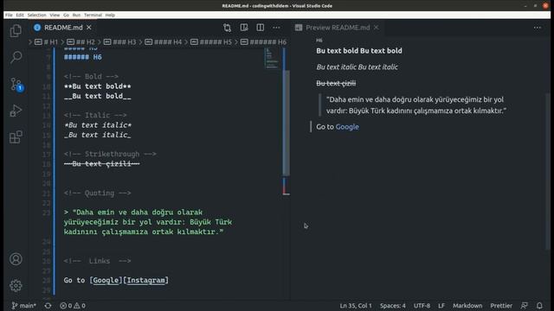Open the Edit menu

click(20, 15)
